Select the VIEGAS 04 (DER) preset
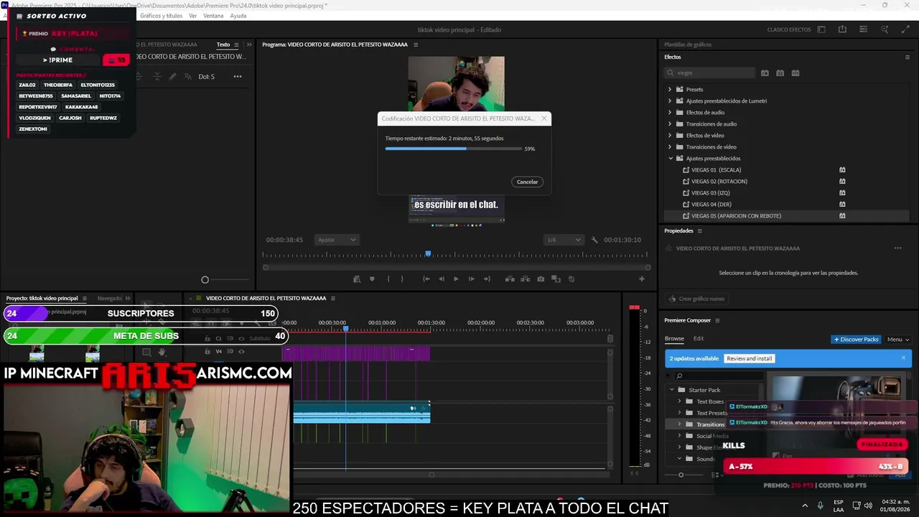This screenshot has height=517, width=919. pyautogui.click(x=711, y=205)
